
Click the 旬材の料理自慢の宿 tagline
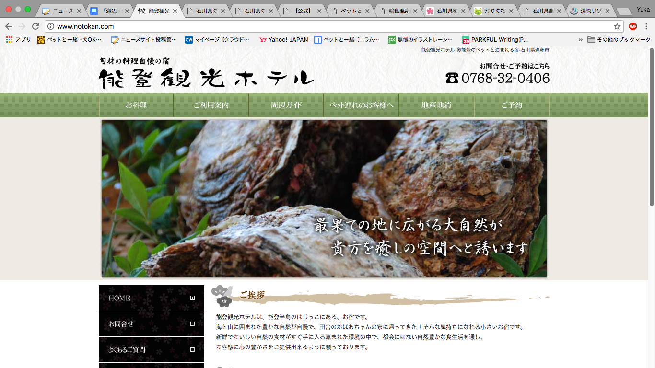134,61
